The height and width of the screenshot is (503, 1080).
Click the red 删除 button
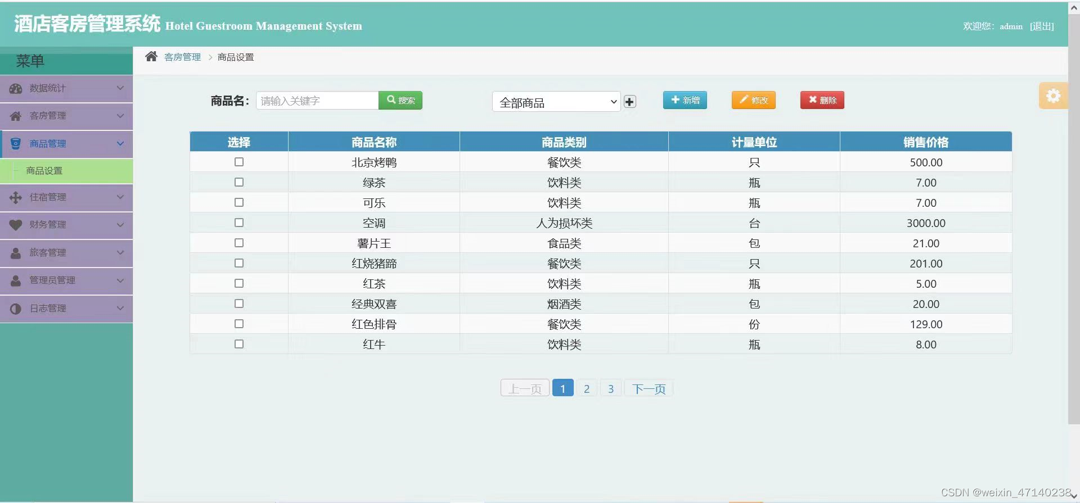pyautogui.click(x=822, y=100)
